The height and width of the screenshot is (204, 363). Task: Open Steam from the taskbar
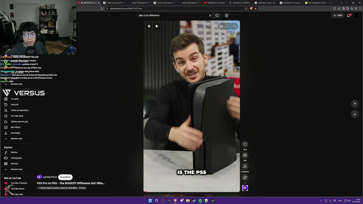pyautogui.click(x=194, y=201)
